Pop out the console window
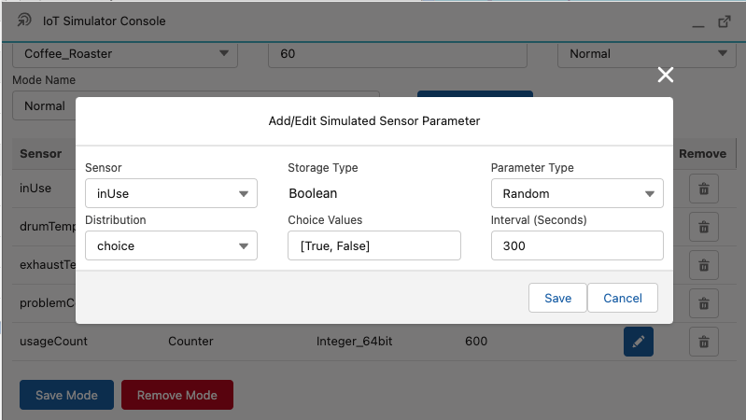Image resolution: width=746 pixels, height=420 pixels. [725, 21]
